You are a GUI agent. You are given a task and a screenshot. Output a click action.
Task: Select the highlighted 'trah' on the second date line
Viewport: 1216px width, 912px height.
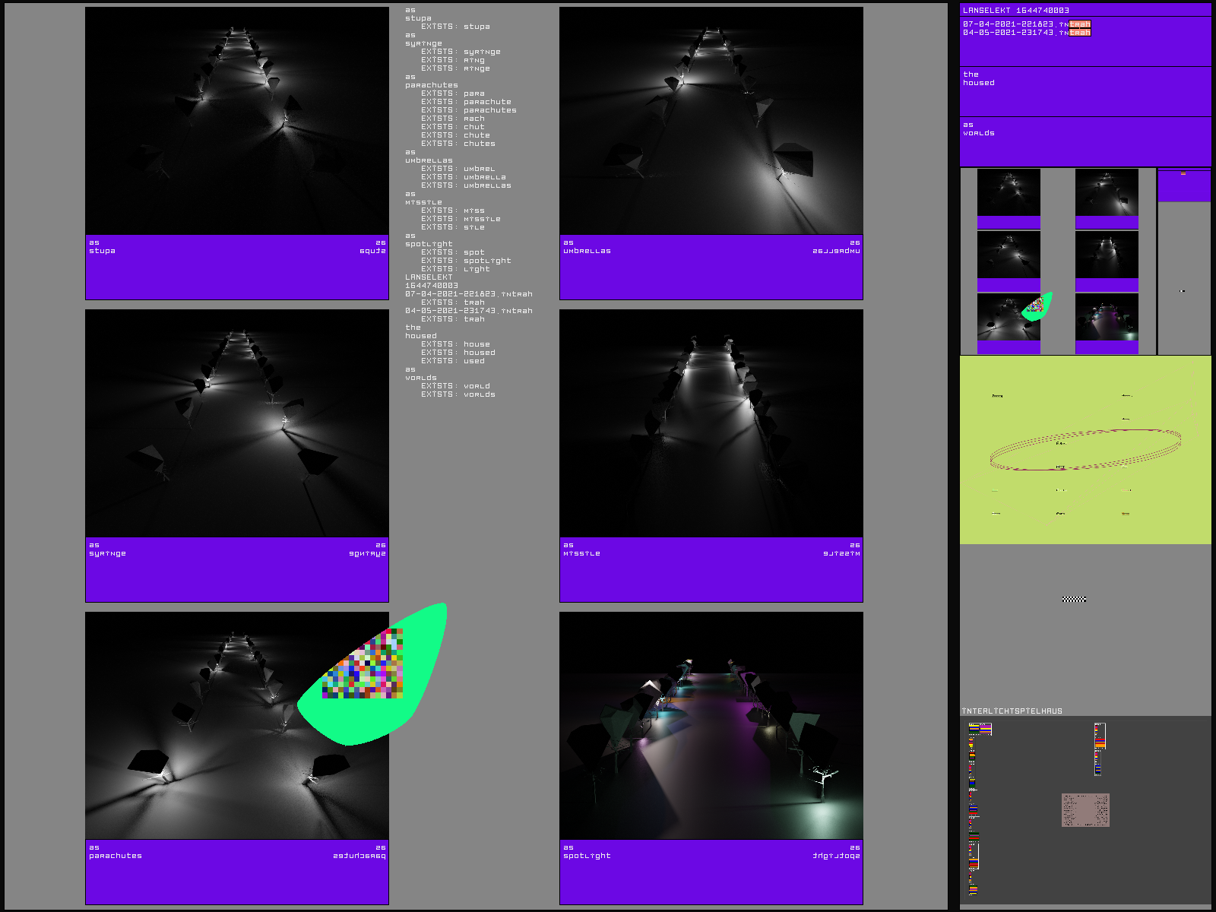[1080, 33]
